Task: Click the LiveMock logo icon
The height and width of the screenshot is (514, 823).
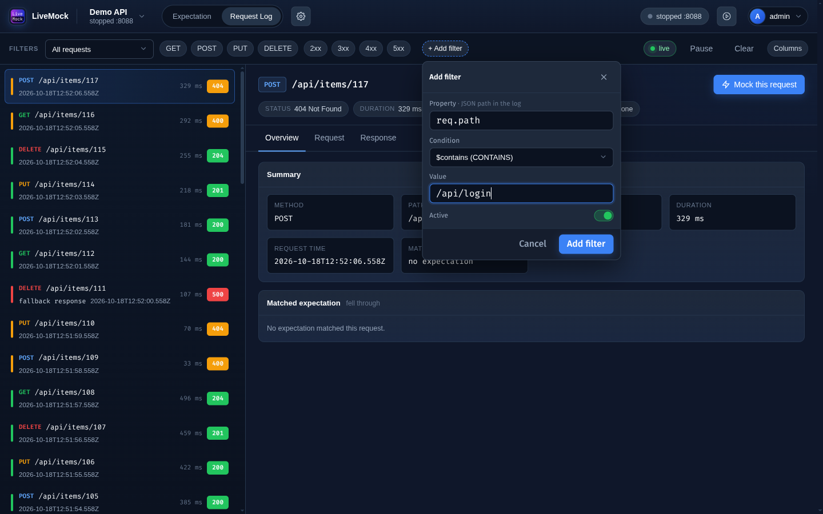Action: click(18, 16)
